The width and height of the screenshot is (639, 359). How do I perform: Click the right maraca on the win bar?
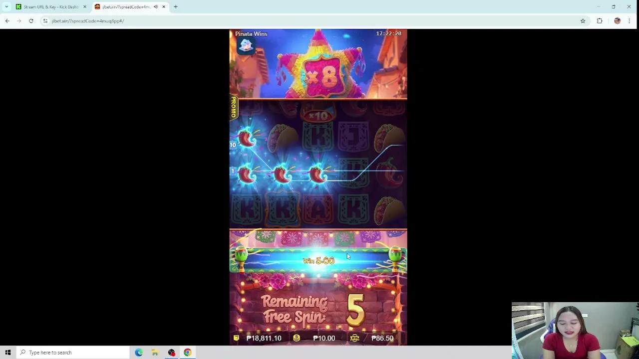point(395,259)
